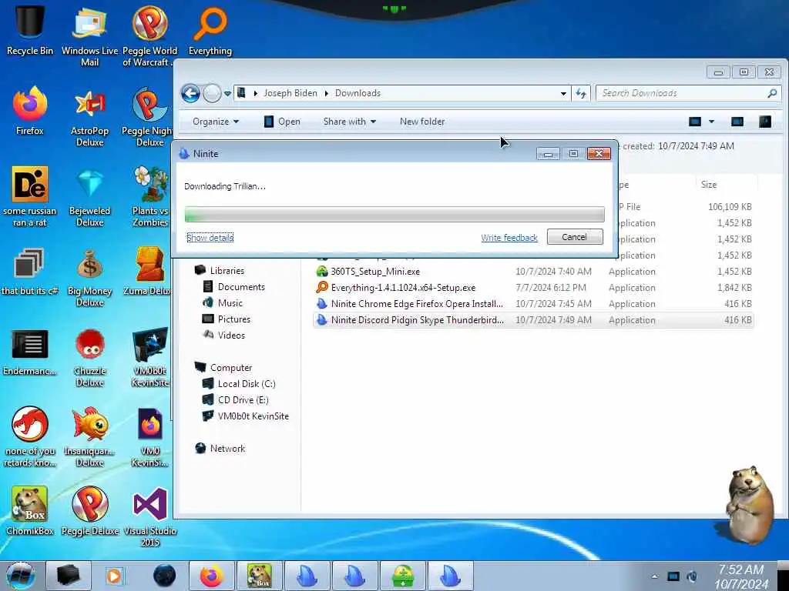Switch to Firefox on the taskbar

click(212, 576)
